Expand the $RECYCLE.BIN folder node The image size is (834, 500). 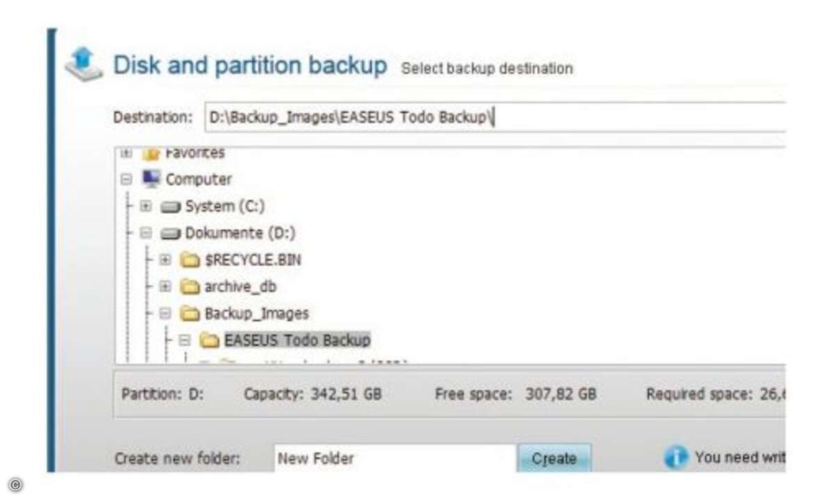coord(165,260)
